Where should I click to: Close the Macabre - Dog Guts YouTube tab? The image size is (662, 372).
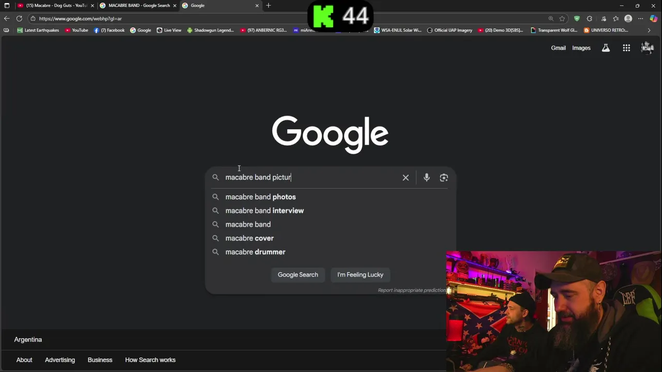coord(93,6)
